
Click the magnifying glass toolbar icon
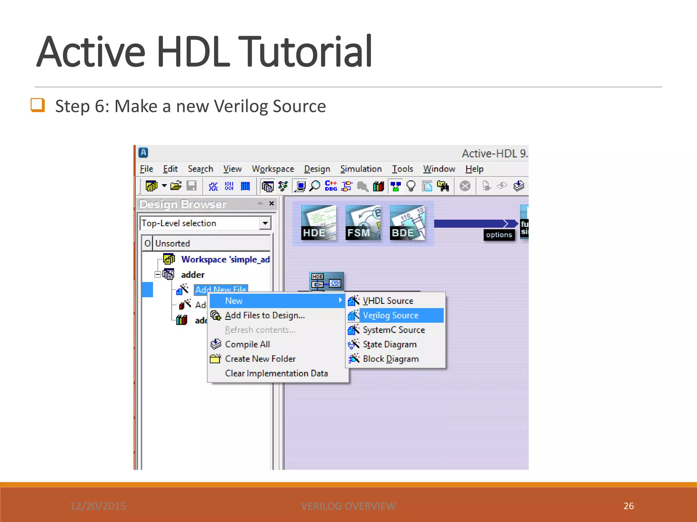[315, 186]
